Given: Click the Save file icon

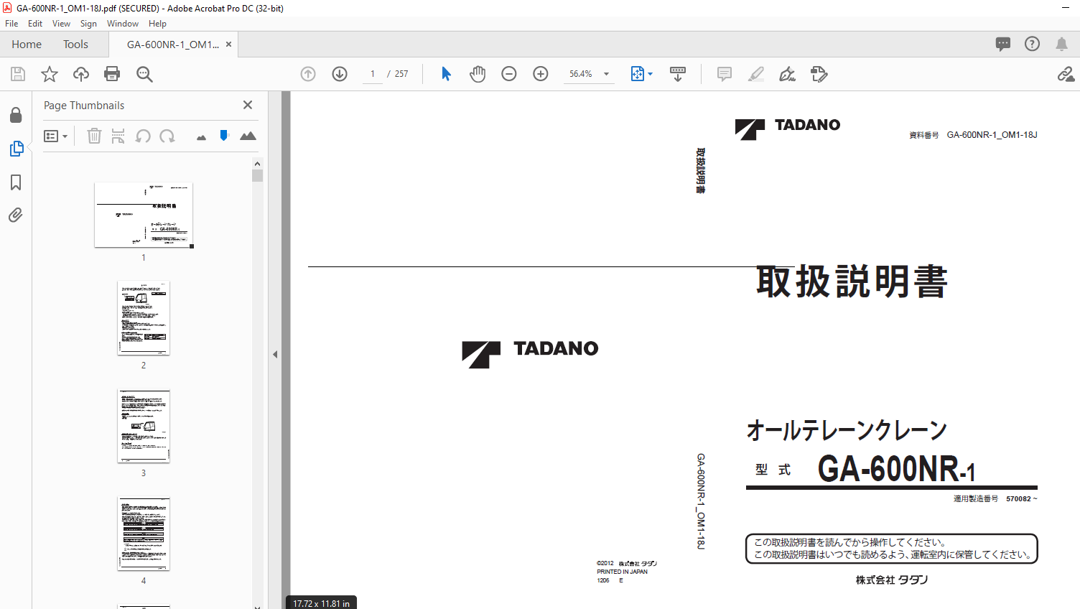Looking at the screenshot, I should [18, 74].
